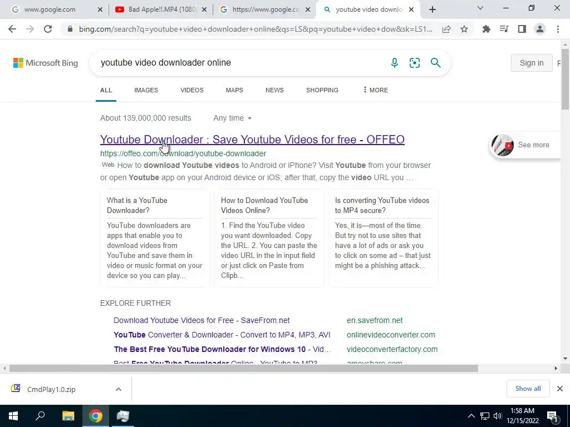Select the VIDEOS search tab
Screen dimensions: 570x427
click(x=192, y=90)
